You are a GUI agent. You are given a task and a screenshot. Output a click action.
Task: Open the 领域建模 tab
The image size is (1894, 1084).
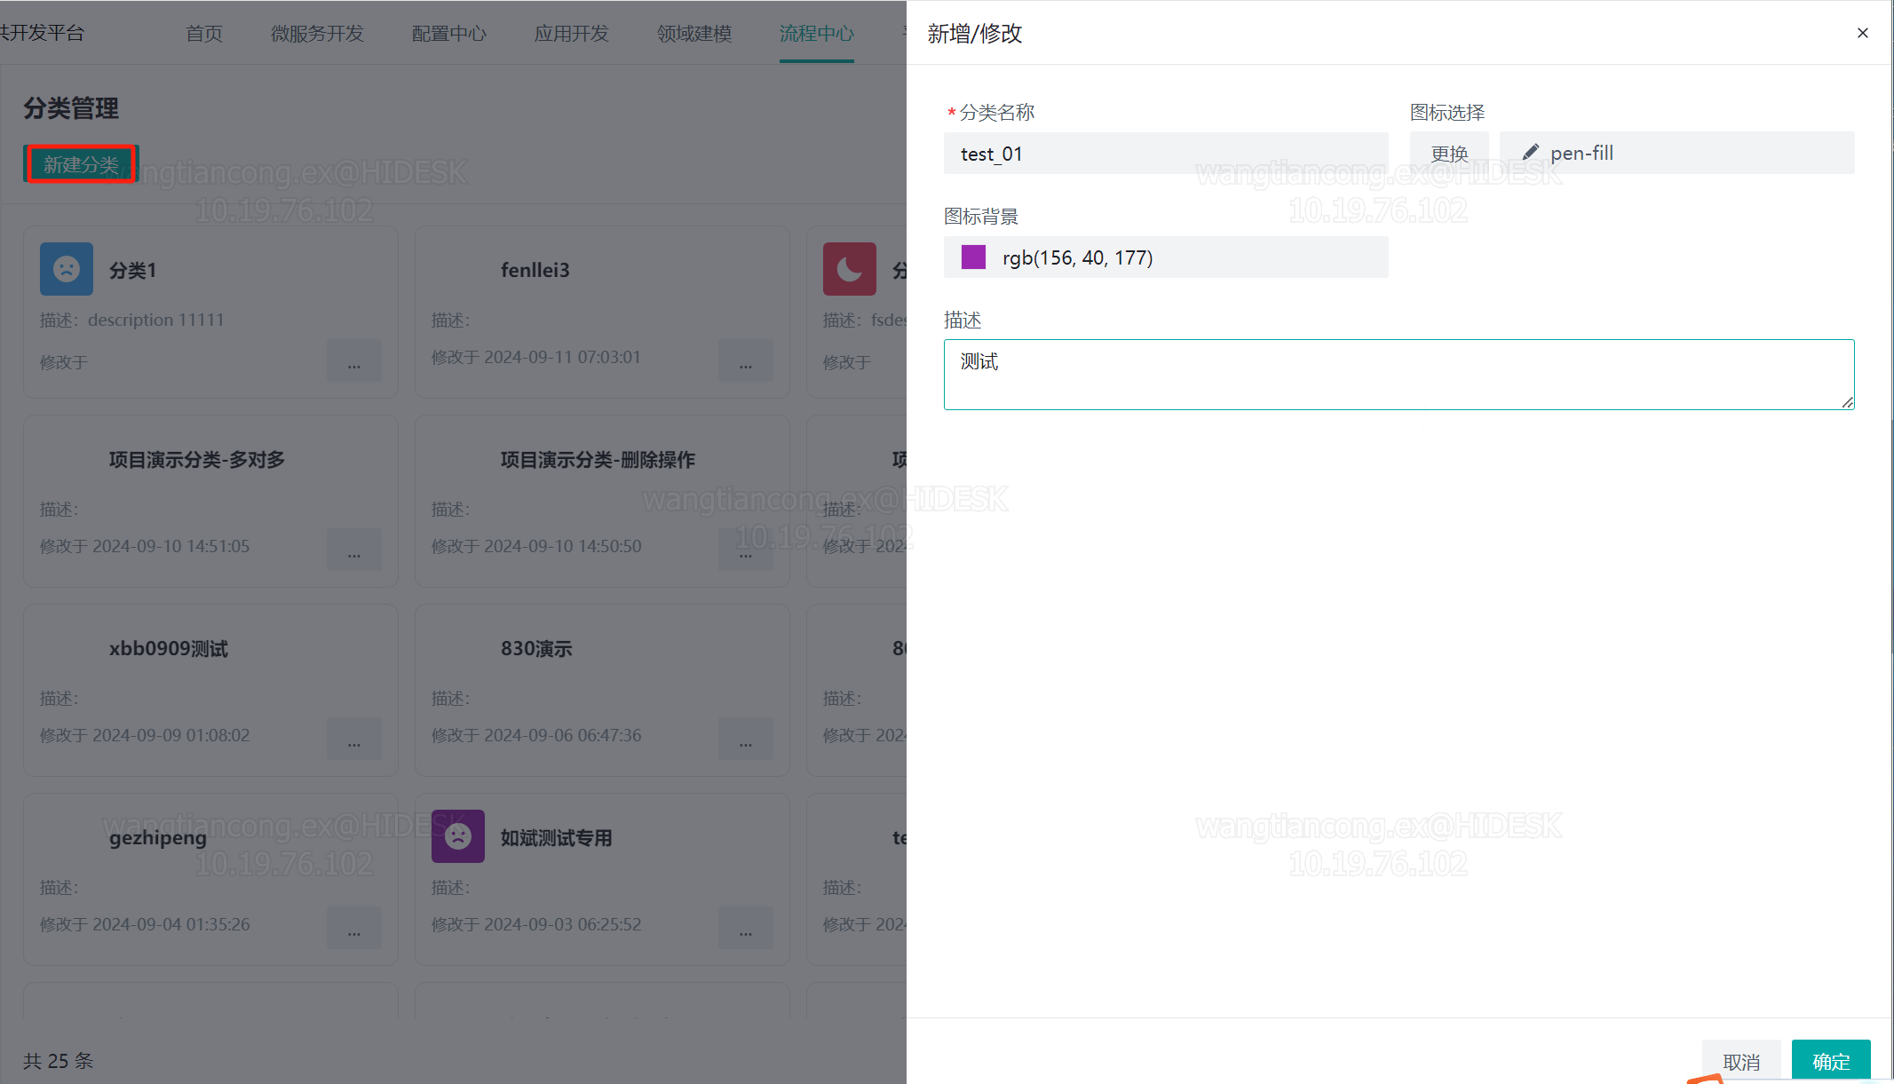coord(694,34)
